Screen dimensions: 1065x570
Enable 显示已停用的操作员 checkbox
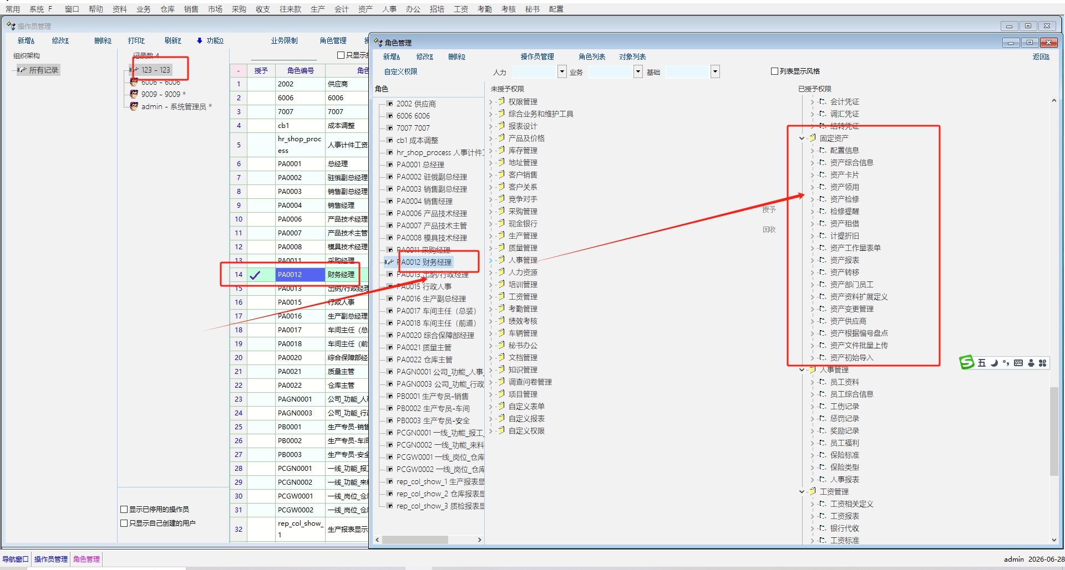pos(124,509)
